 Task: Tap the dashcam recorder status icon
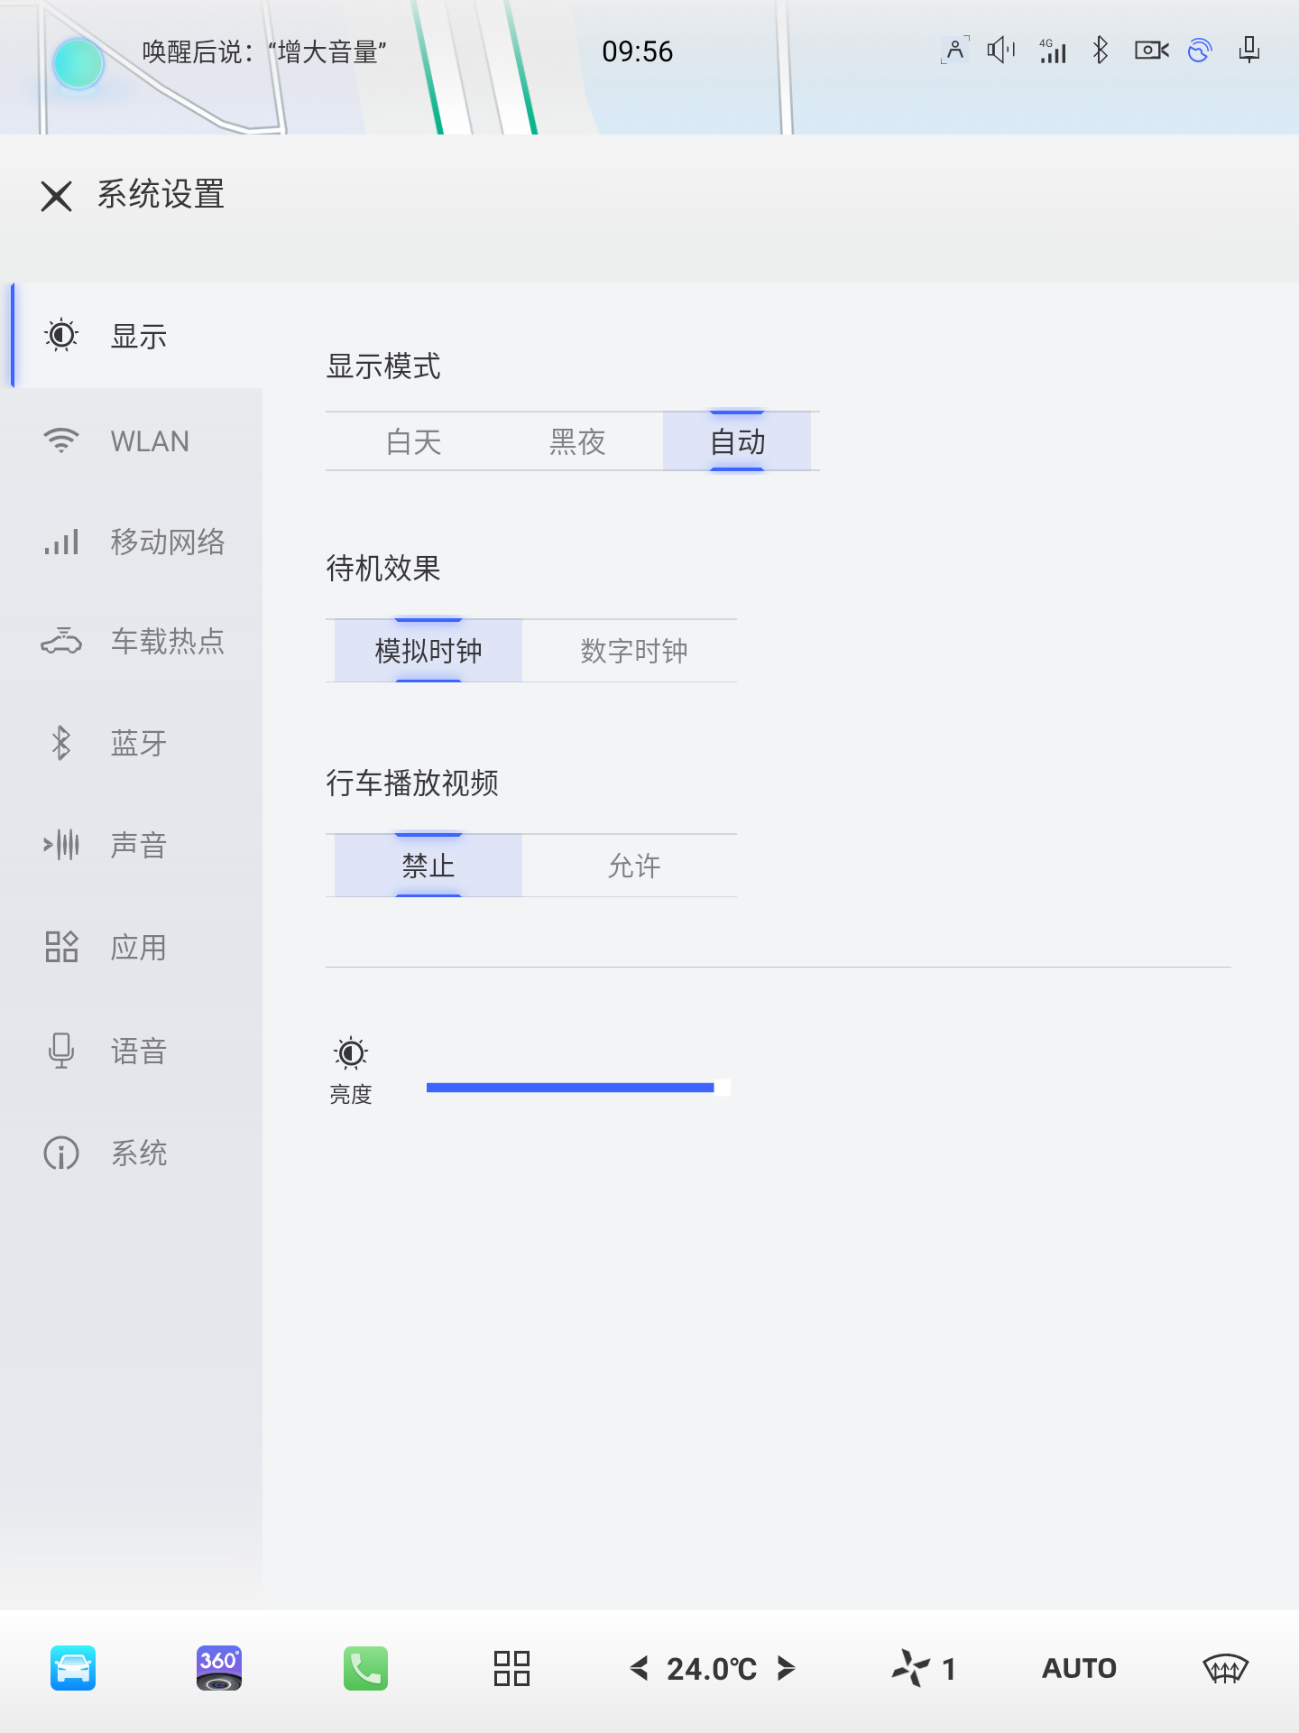(x=1151, y=51)
